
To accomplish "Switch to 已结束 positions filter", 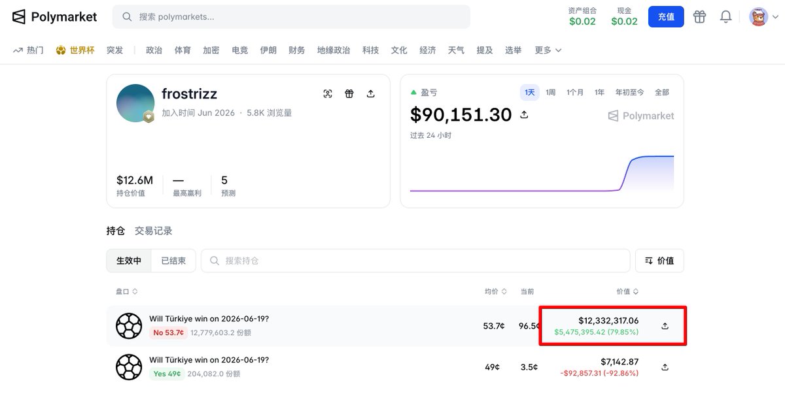I will 173,261.
